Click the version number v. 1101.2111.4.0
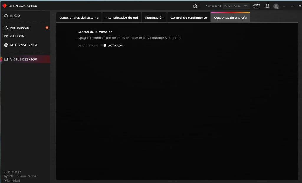Screen dimensions: 302x183 click(x=12, y=172)
